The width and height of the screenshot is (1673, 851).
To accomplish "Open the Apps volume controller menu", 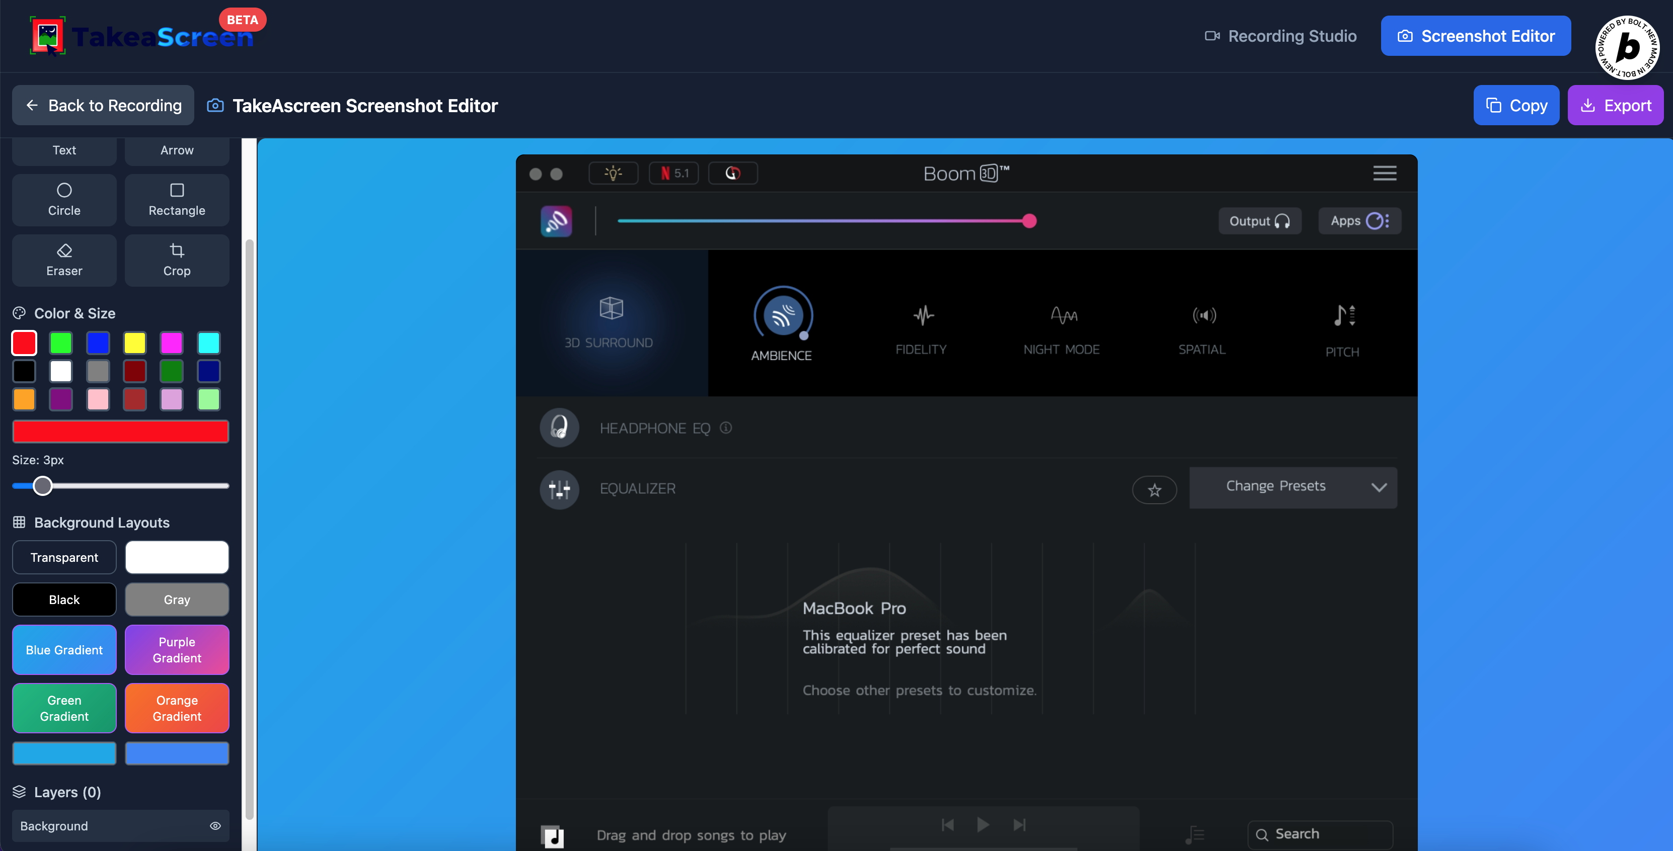I will point(1358,221).
